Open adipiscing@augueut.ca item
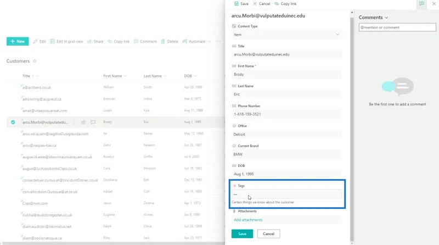 pyautogui.click(x=42, y=99)
